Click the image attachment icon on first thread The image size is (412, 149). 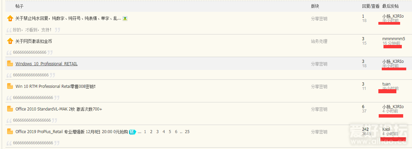click(125, 19)
